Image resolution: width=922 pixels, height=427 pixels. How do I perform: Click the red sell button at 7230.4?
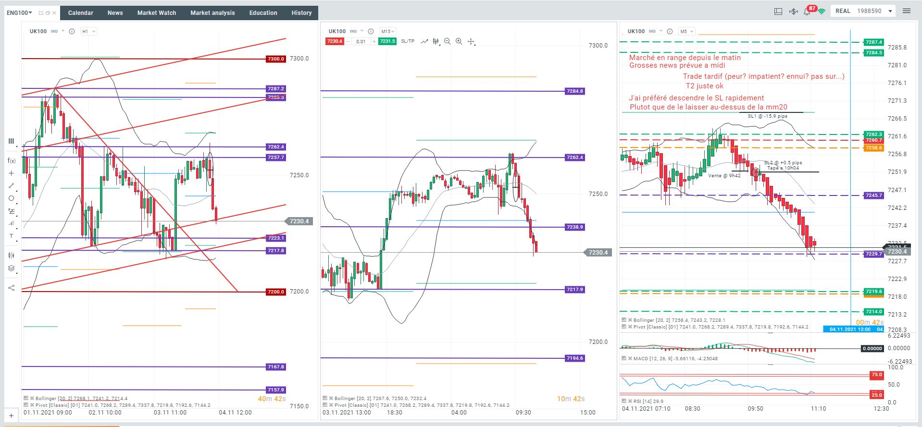point(335,41)
